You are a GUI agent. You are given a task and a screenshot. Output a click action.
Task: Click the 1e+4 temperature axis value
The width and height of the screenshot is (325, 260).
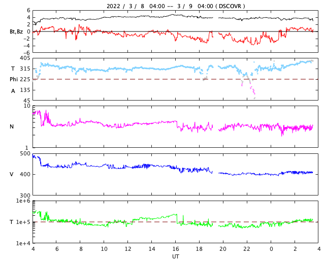tap(23, 243)
